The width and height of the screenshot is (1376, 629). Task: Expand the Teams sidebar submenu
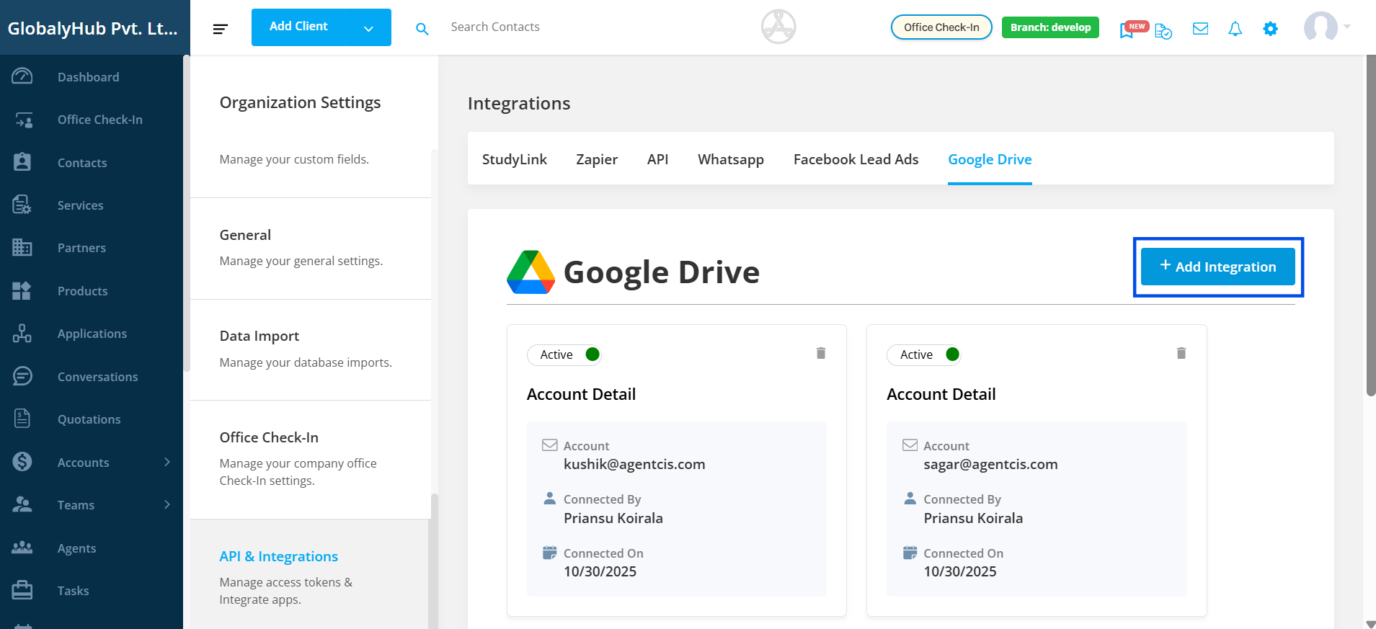click(x=167, y=504)
